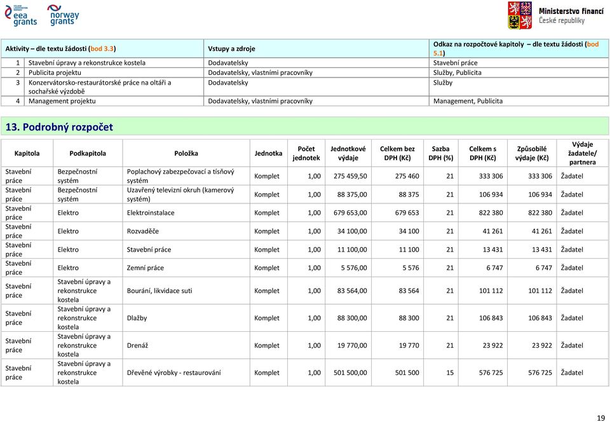Click '576 725' in Celkem s DPH column
Screen dimensions: 610x422
(x=491, y=372)
